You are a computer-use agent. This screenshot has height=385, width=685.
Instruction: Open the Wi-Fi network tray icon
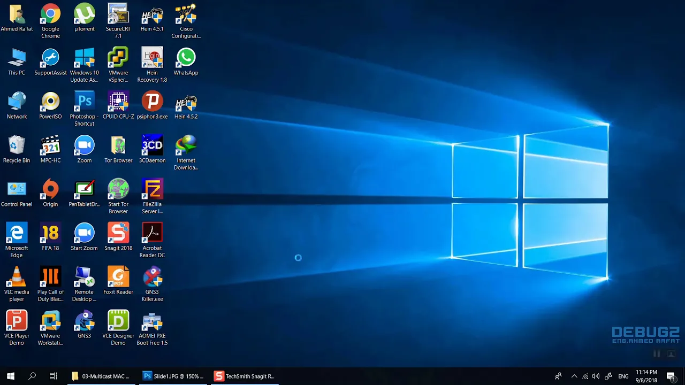tap(585, 376)
